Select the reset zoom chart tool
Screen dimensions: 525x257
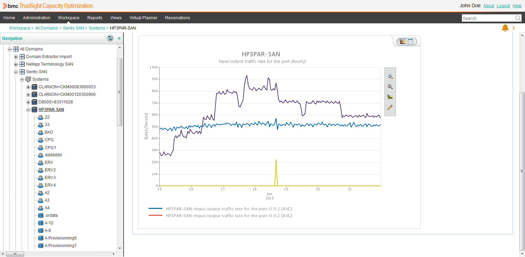(390, 87)
